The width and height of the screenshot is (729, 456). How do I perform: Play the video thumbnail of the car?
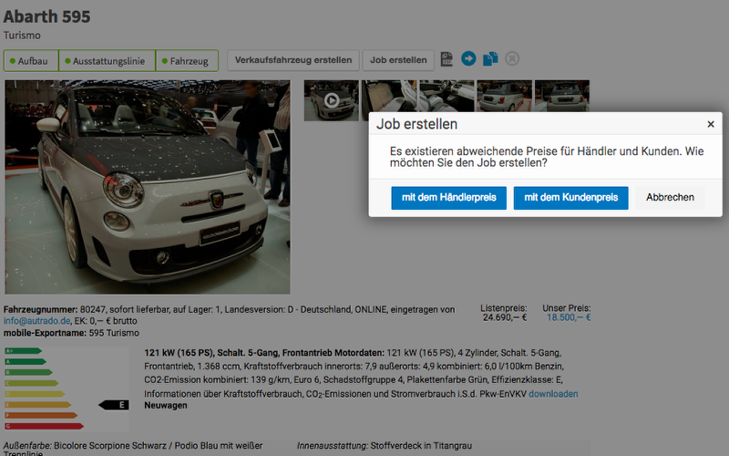click(x=332, y=100)
